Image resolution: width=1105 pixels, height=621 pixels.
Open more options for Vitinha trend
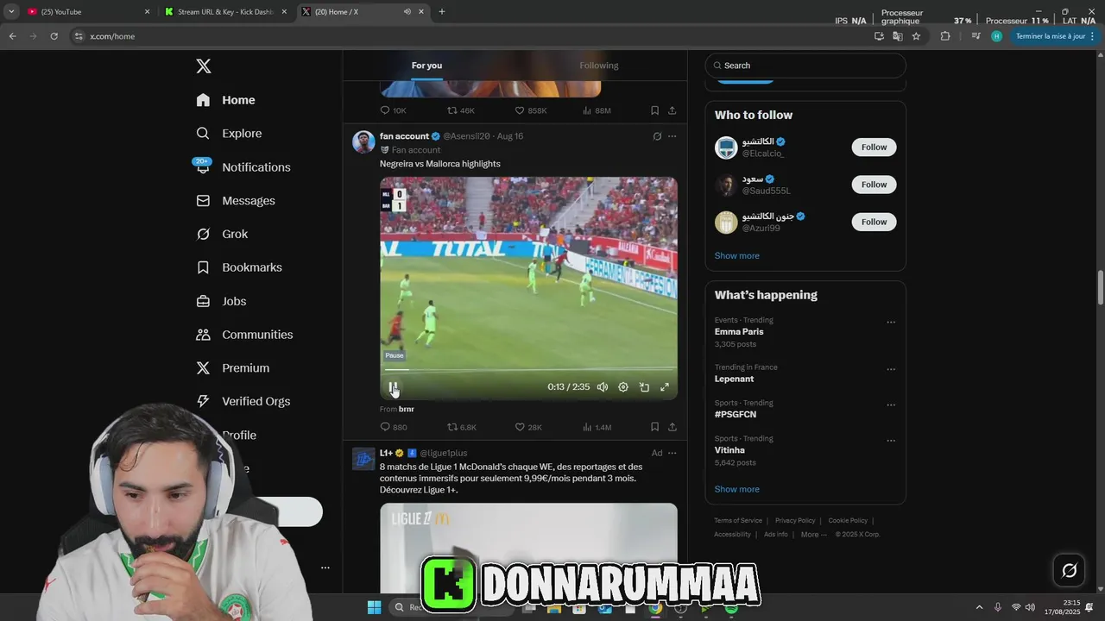coord(891,441)
